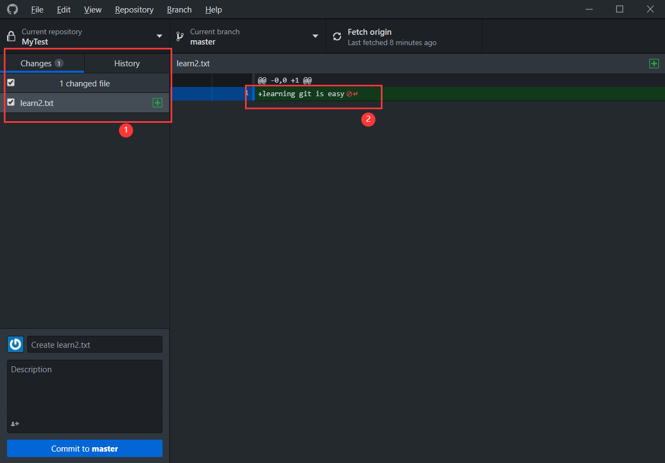Open the Repository menu
The width and height of the screenshot is (665, 463).
[x=134, y=10]
